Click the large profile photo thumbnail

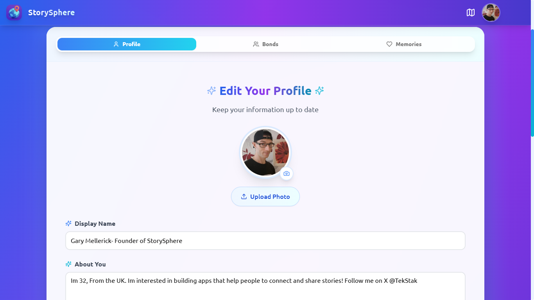coord(265,152)
